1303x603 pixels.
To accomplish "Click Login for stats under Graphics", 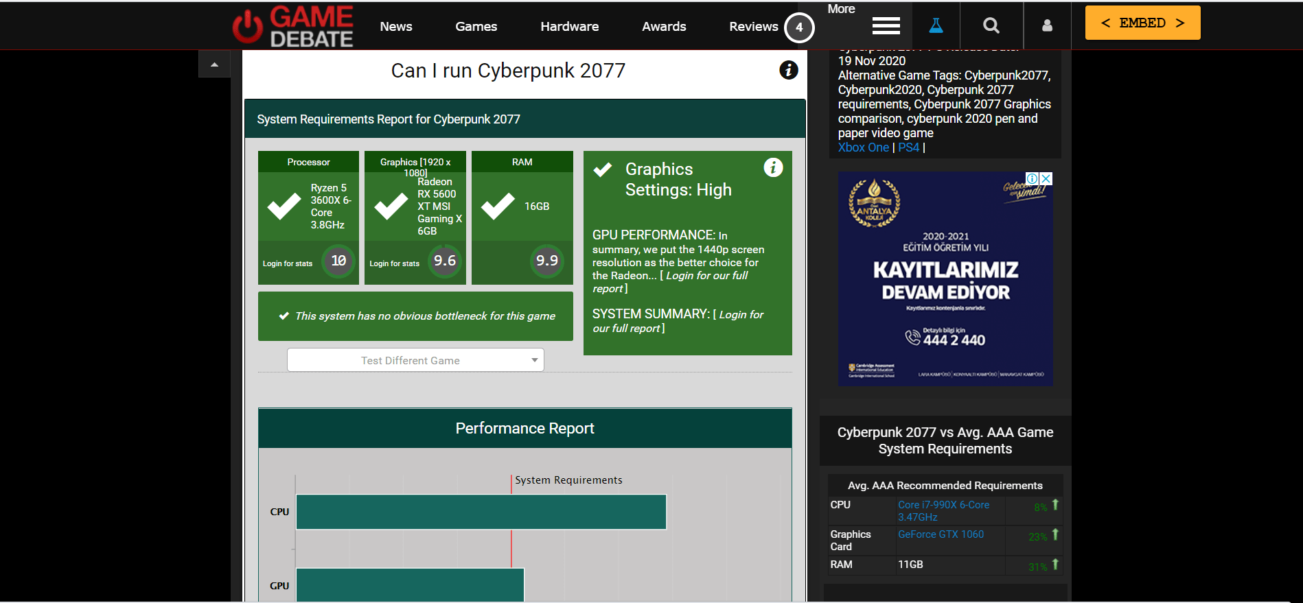I will click(394, 264).
